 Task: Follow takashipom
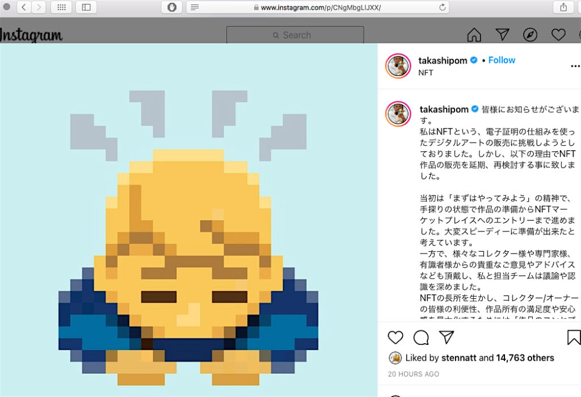[x=502, y=60]
